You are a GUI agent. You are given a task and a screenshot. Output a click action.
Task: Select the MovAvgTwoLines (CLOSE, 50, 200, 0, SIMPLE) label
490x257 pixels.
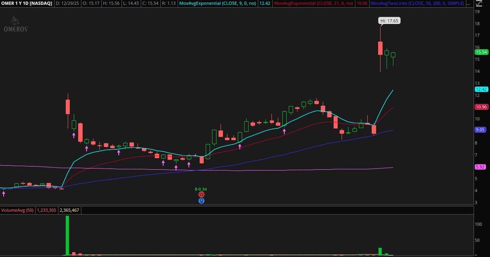[417, 3]
